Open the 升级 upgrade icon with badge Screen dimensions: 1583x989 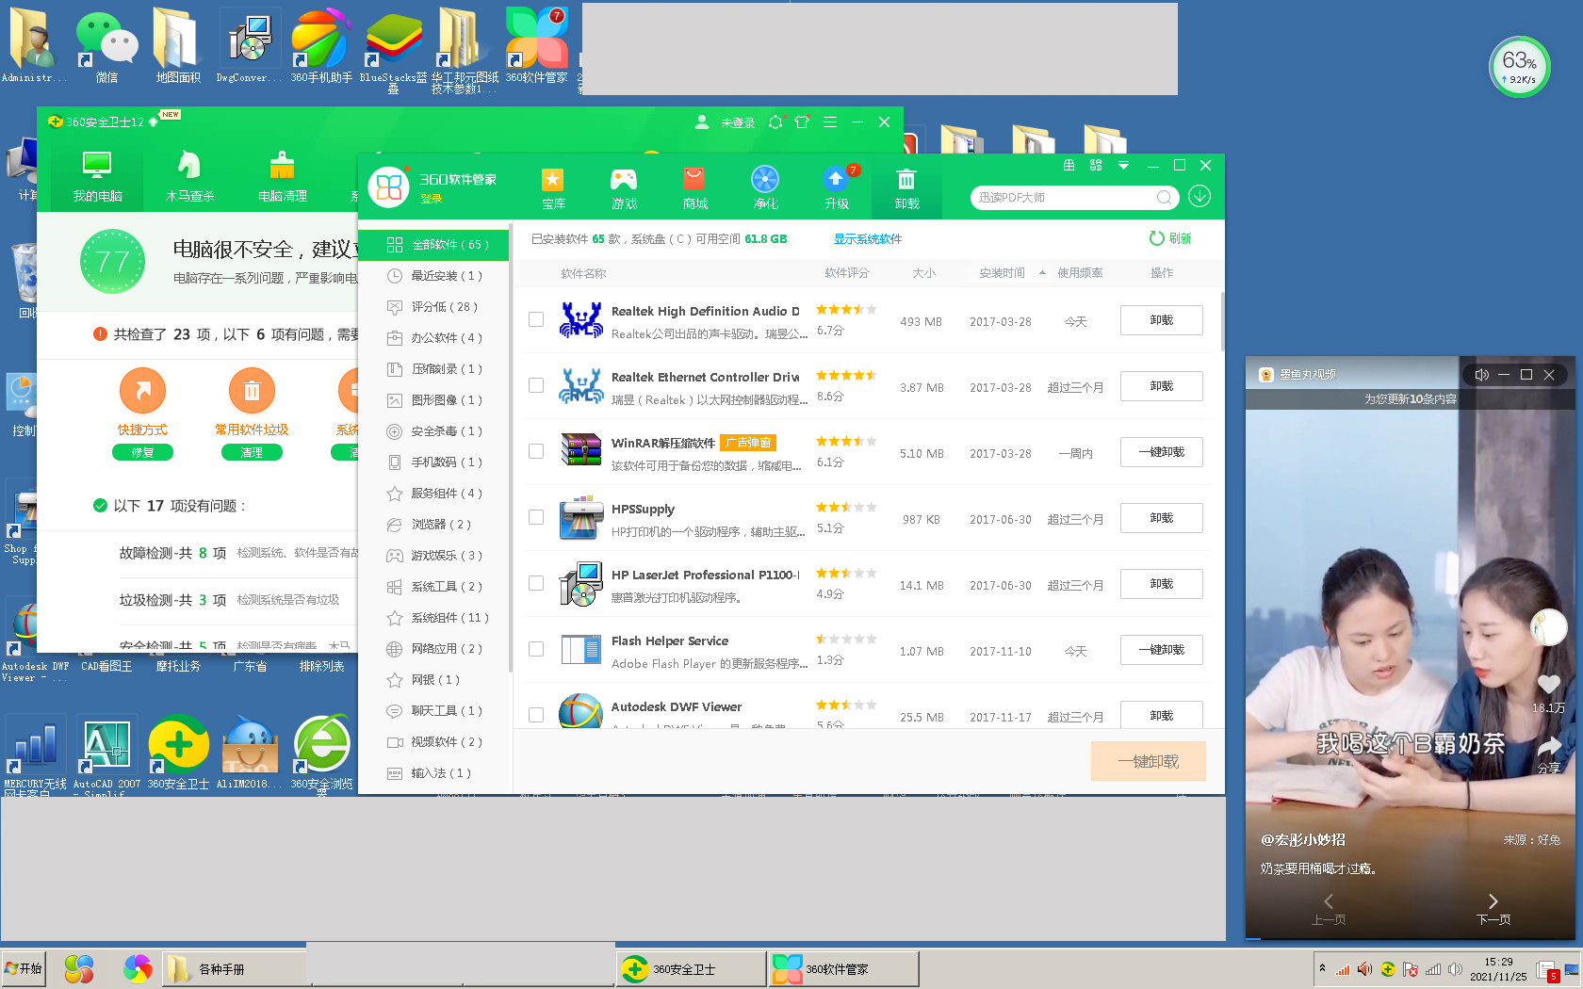point(836,187)
